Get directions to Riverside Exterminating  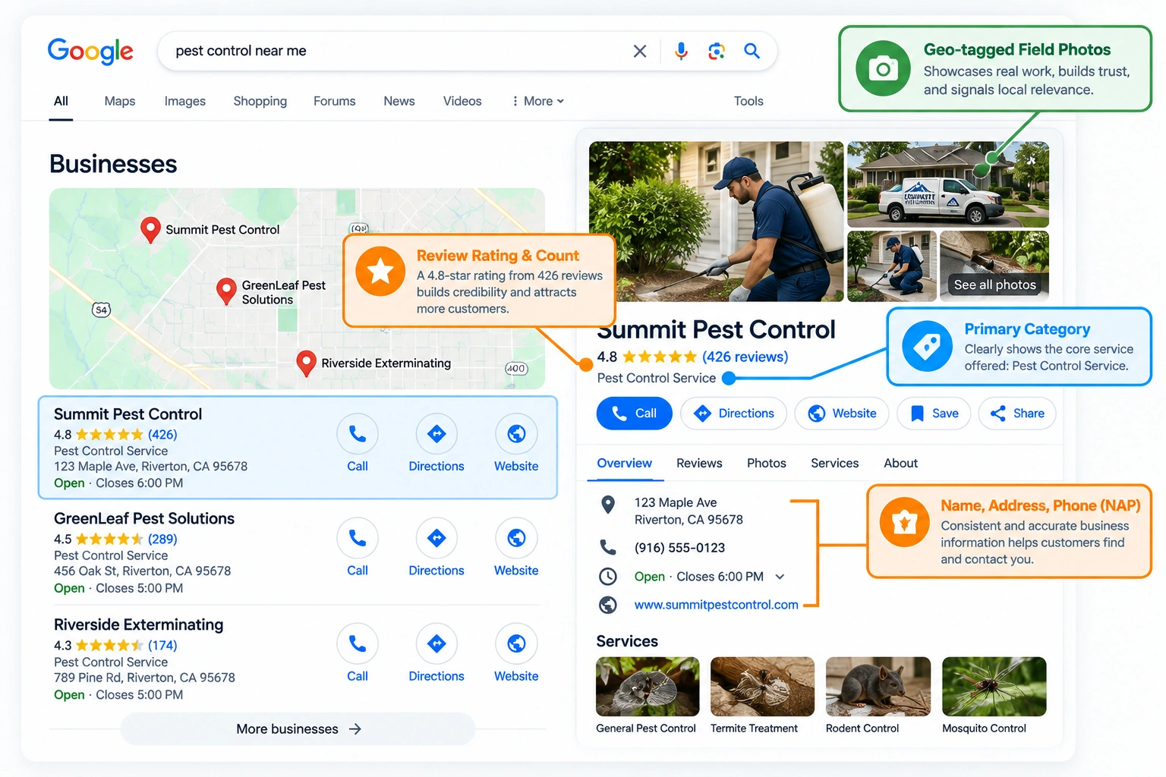click(436, 643)
